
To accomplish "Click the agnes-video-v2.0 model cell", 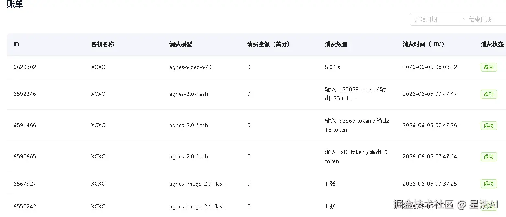I will pos(191,67).
